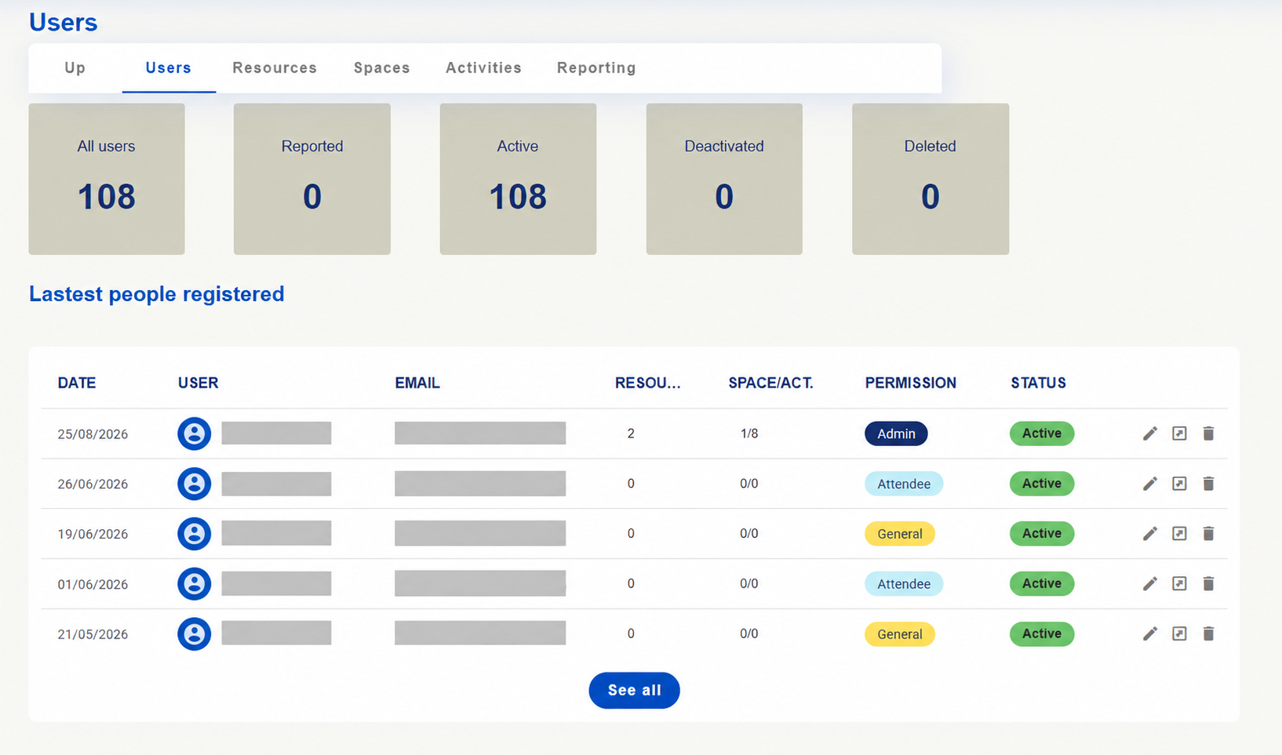Image resolution: width=1282 pixels, height=755 pixels.
Task: Open the Spaces tab
Action: (382, 68)
